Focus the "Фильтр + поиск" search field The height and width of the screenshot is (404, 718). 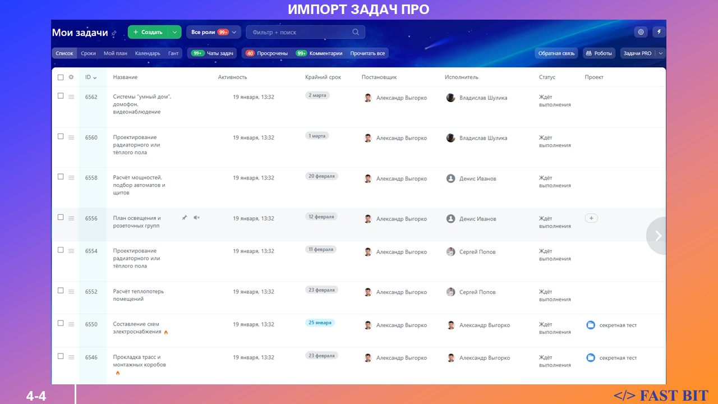click(x=305, y=32)
